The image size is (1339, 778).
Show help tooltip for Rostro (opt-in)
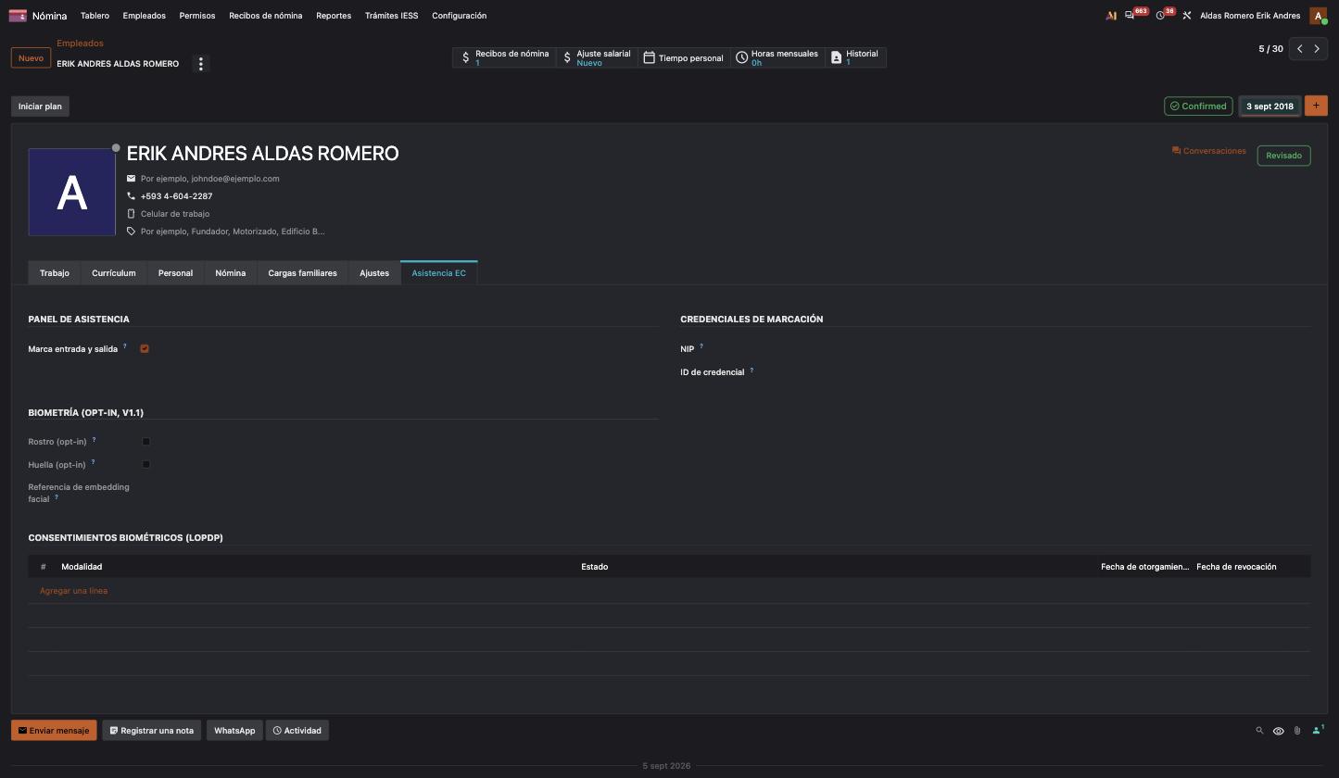[x=94, y=440]
